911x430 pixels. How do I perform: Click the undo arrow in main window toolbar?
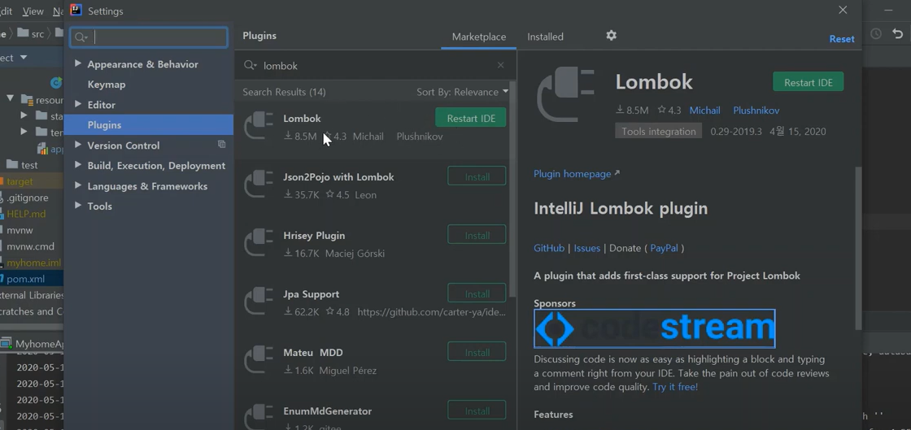click(x=898, y=34)
